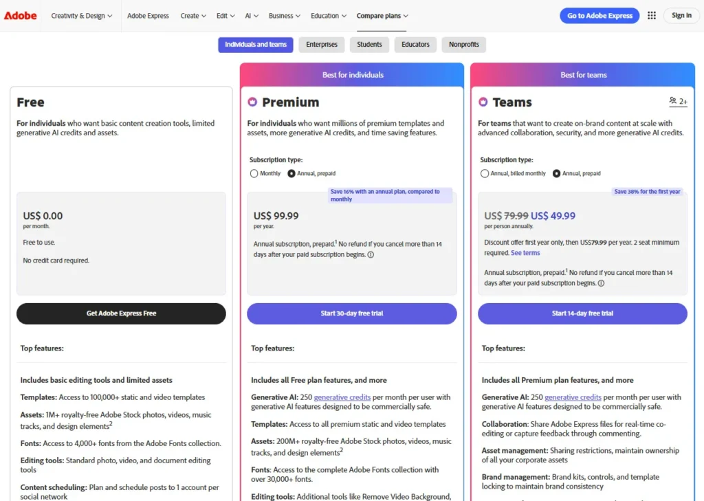Open the AI dropdown menu

click(x=252, y=16)
